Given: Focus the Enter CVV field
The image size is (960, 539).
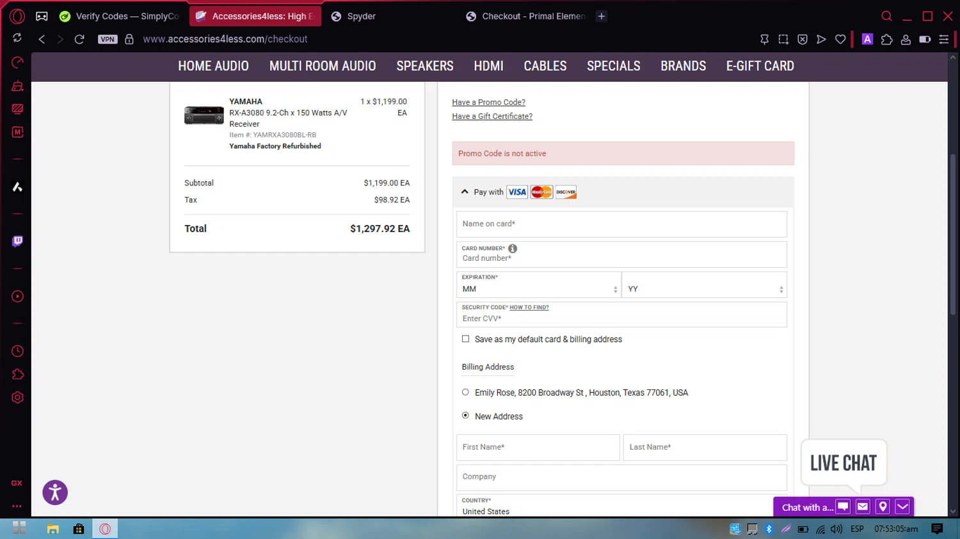Looking at the screenshot, I should pos(621,315).
